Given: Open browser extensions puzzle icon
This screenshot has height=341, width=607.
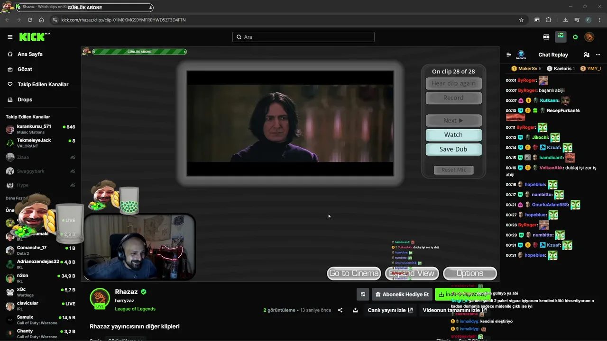Looking at the screenshot, I should click(549, 20).
